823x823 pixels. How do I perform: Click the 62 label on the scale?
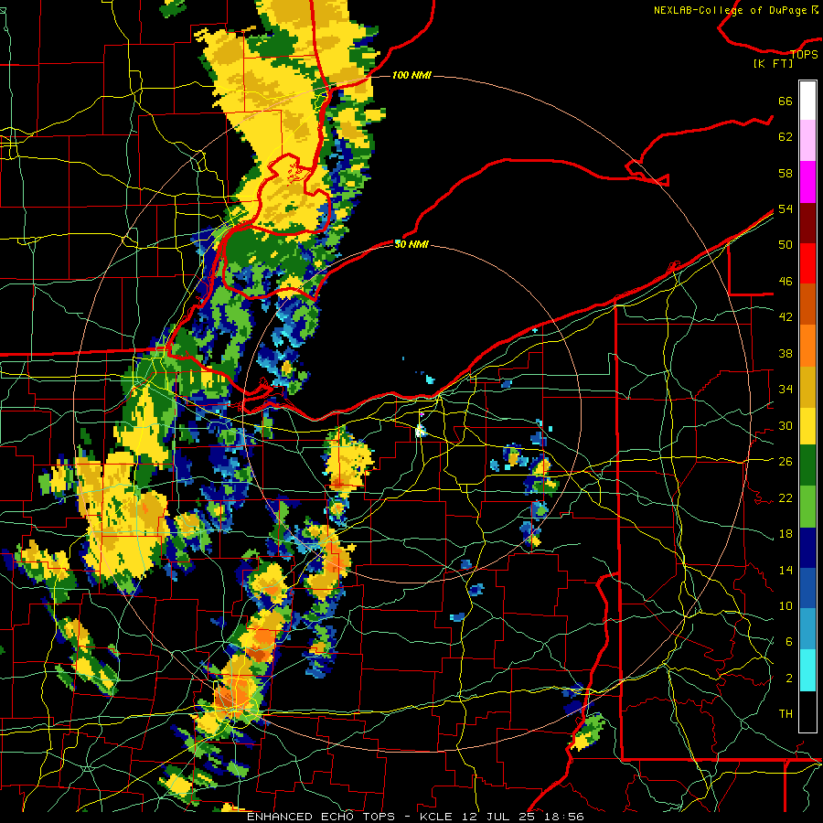[x=786, y=137]
